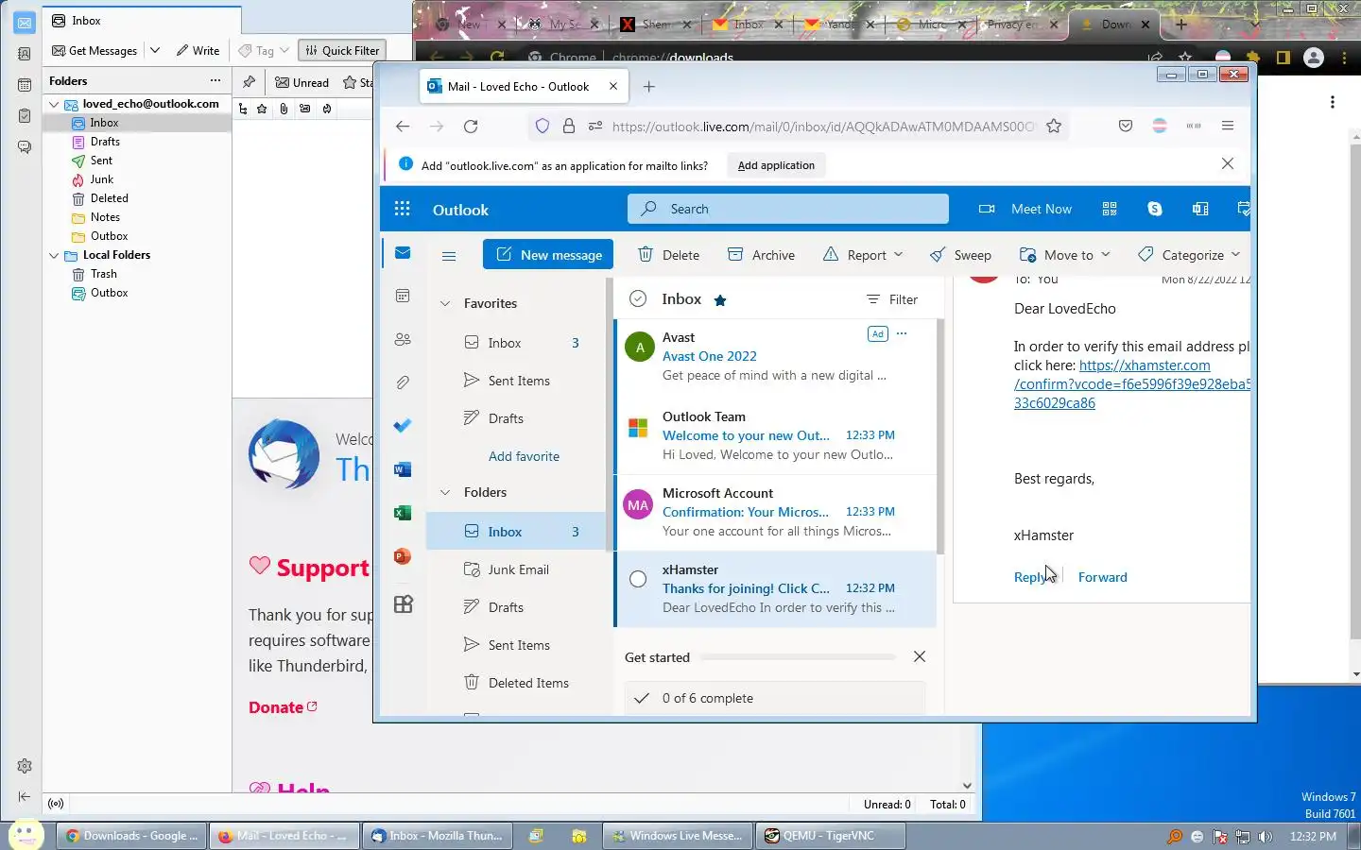
Task: Click Add application in notification bar
Action: (776, 165)
